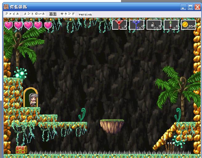The width and height of the screenshot is (202, 158).
Task: Click the first pink heart on the left
Action: click(x=9, y=25)
